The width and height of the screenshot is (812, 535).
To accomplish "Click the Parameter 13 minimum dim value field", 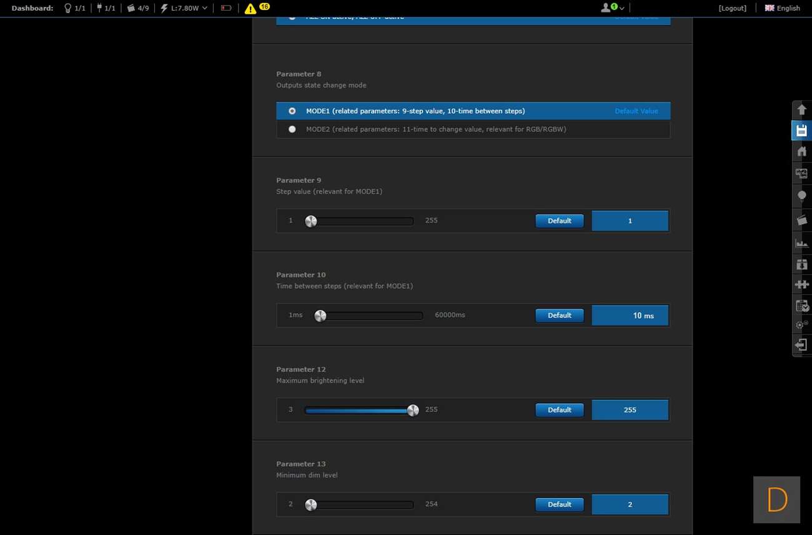I will point(630,504).
